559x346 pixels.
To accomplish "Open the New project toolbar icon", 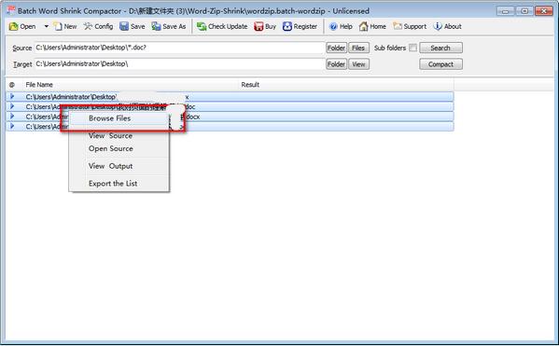I will click(x=58, y=26).
